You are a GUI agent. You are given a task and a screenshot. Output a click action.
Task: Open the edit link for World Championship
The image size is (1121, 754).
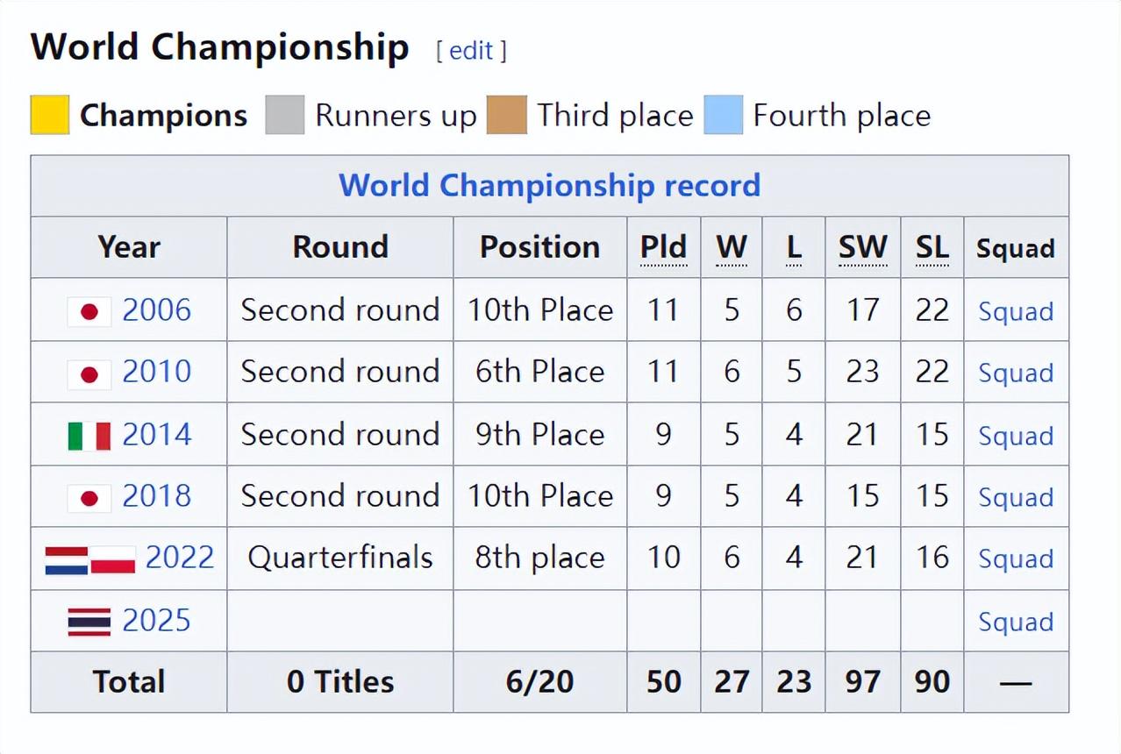471,51
